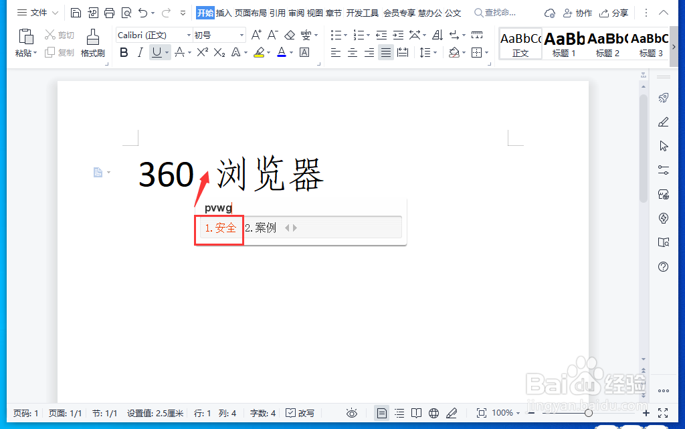Align text left
Screen dimensions: 685x429
[x=336, y=53]
